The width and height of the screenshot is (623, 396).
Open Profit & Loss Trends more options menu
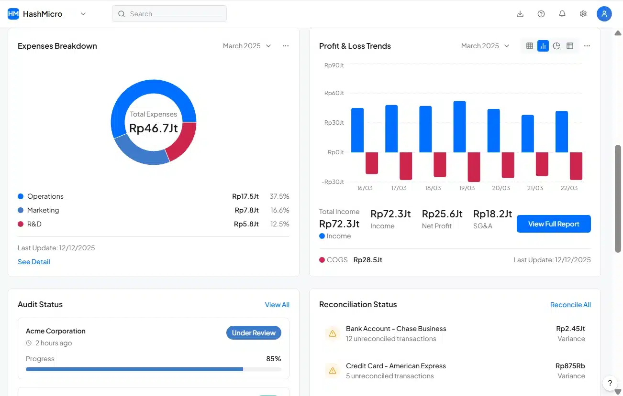tap(587, 46)
